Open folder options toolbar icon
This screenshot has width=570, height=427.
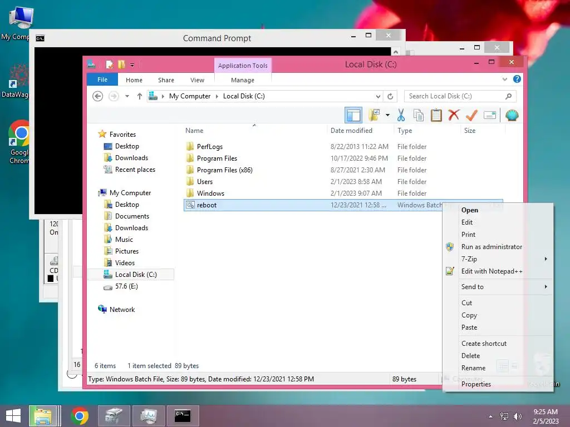[374, 116]
